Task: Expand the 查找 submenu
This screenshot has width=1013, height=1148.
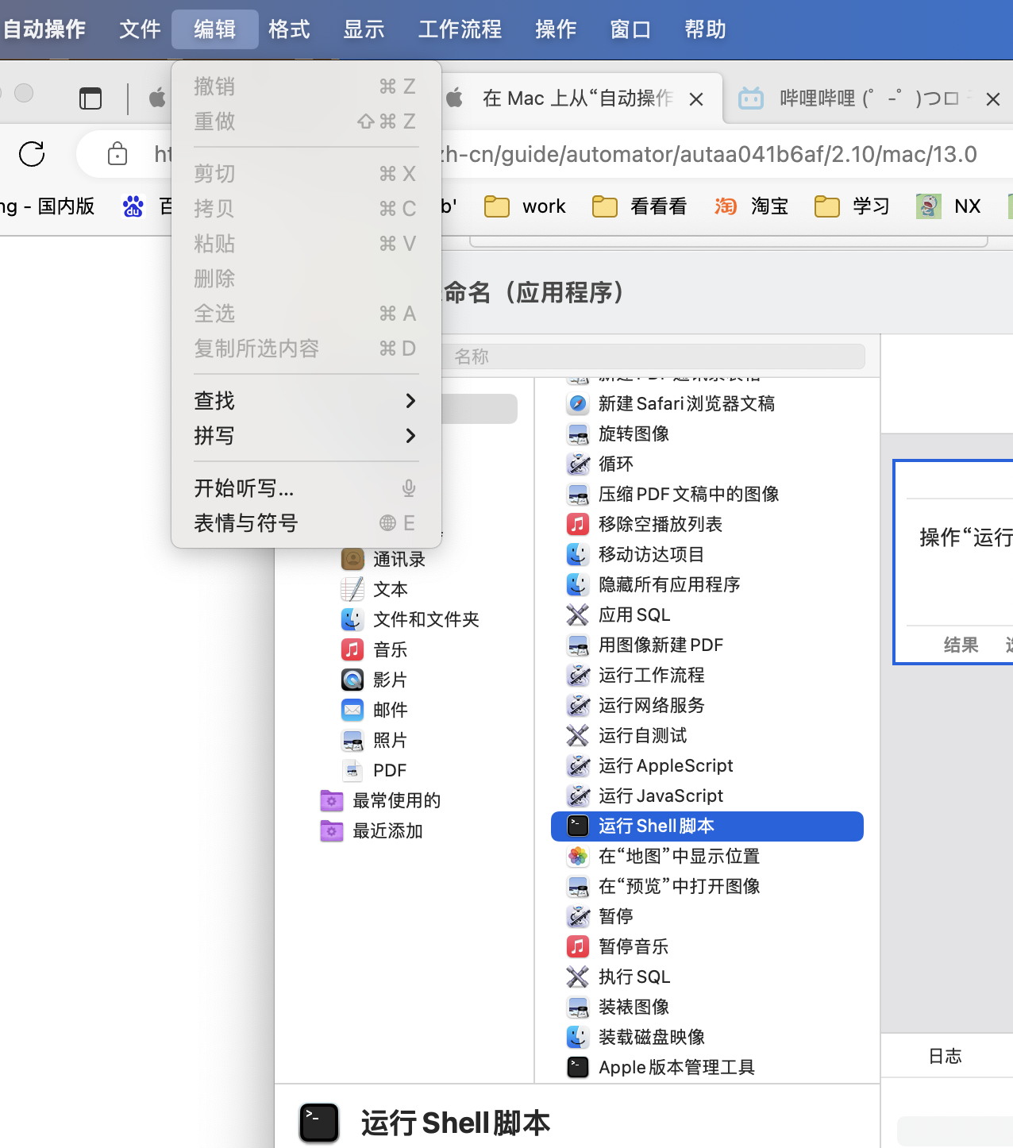Action: point(306,401)
